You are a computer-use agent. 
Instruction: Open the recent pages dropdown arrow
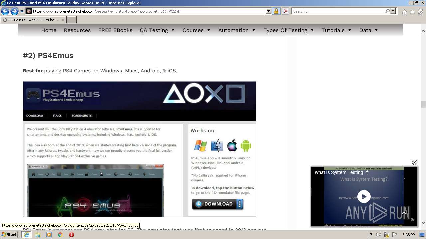(x=22, y=11)
